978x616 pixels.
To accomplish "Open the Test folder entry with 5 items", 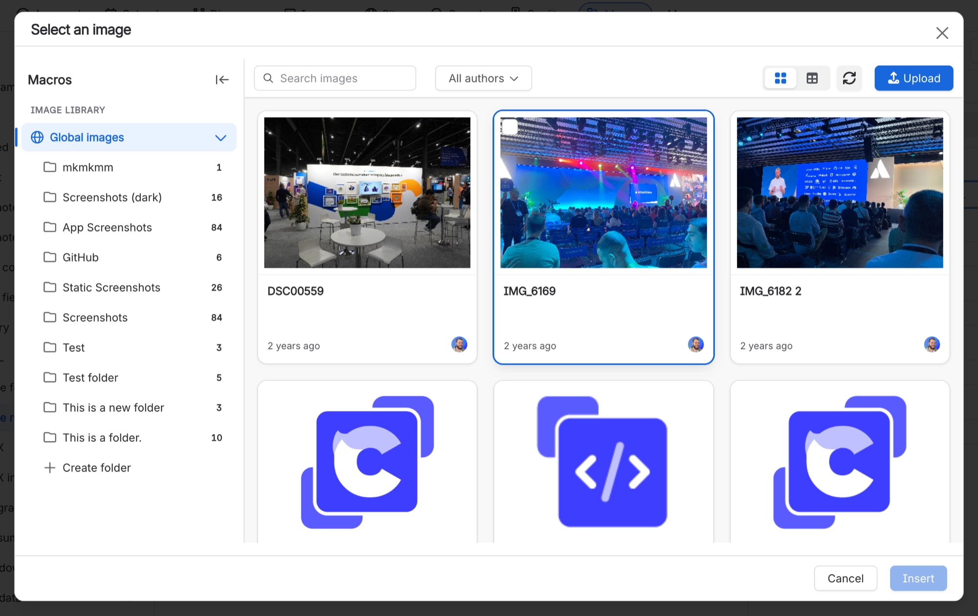I will [x=129, y=378].
